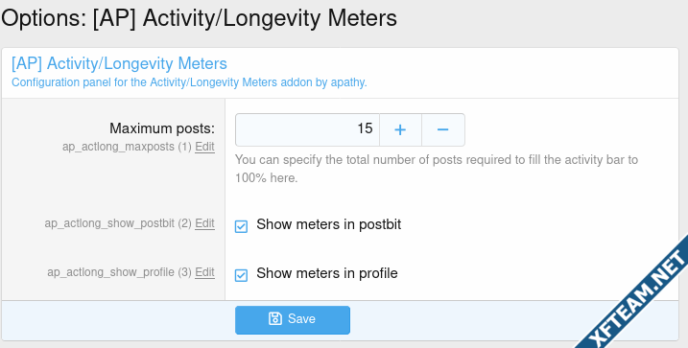The height and width of the screenshot is (348, 688).
Task: Click the Options page title at top
Action: [199, 18]
